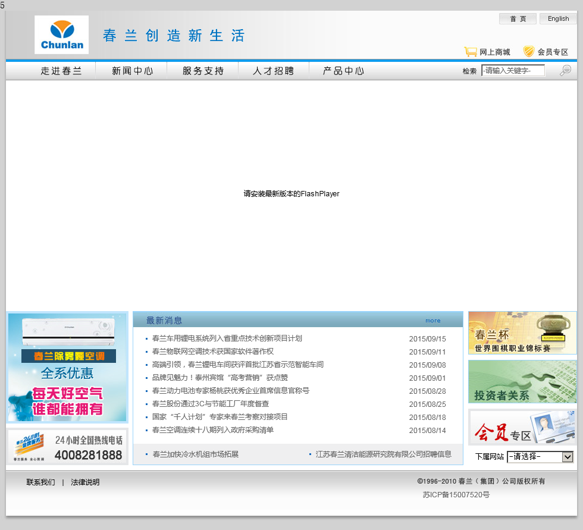Open the 网上商城 online store link
The width and height of the screenshot is (583, 530).
[x=494, y=52]
